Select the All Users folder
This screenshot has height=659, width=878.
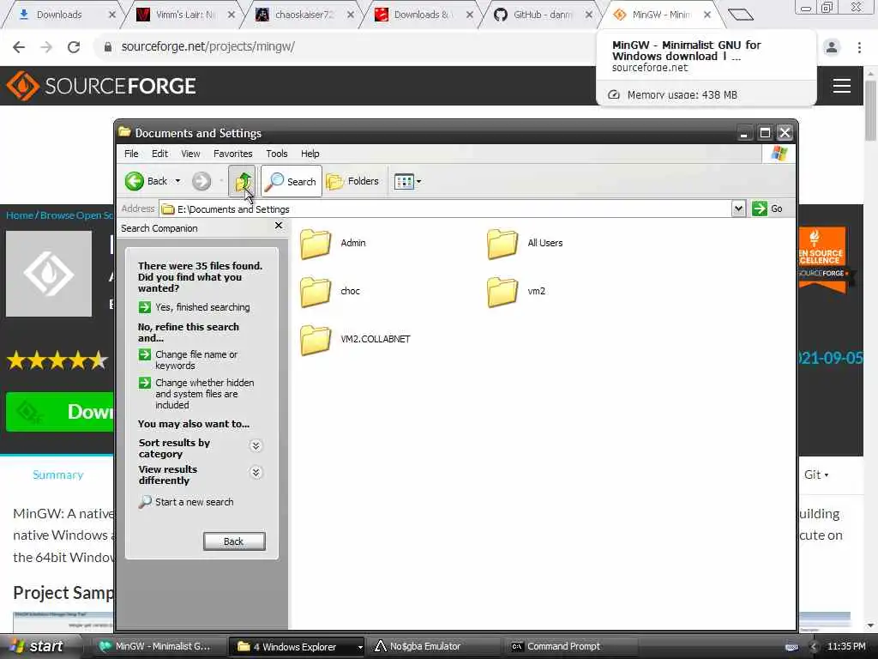click(525, 243)
